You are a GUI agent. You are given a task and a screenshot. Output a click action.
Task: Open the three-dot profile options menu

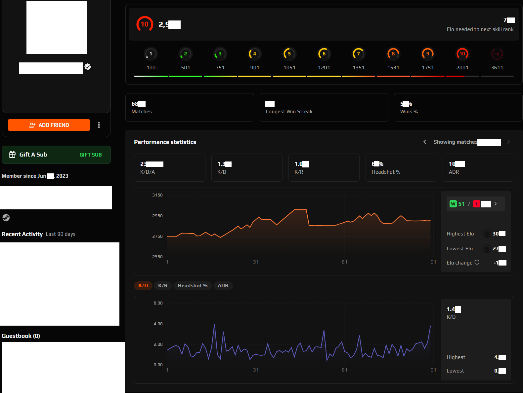(99, 125)
